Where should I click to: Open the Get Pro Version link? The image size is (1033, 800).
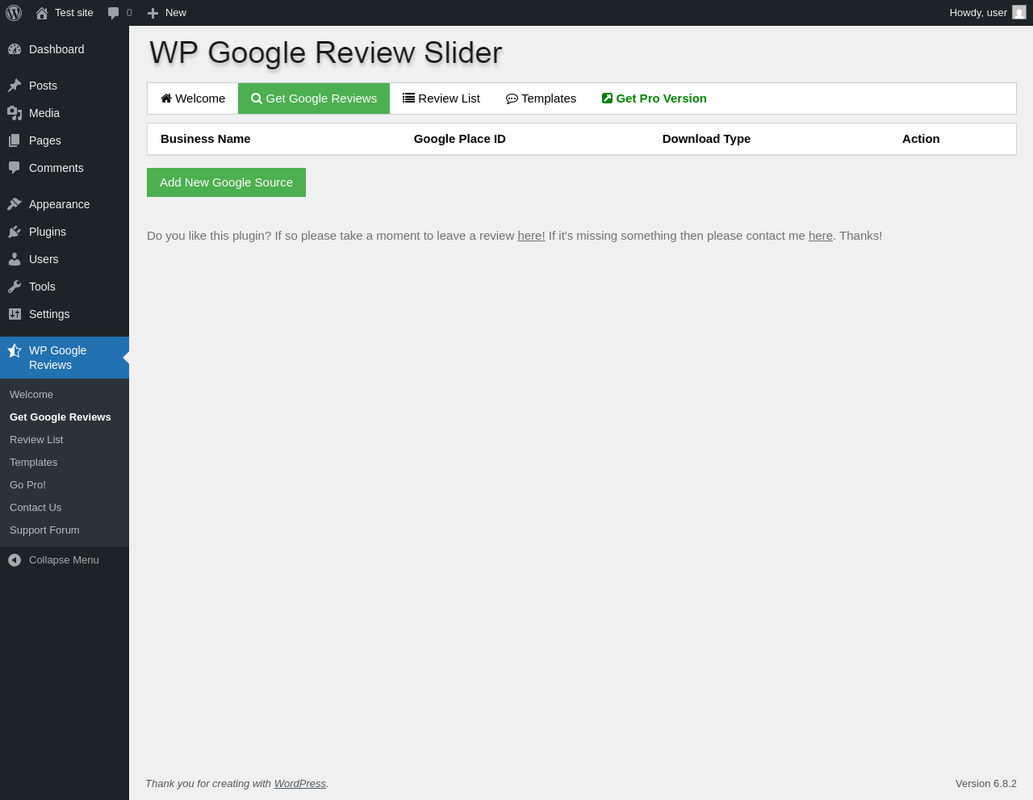tap(655, 98)
